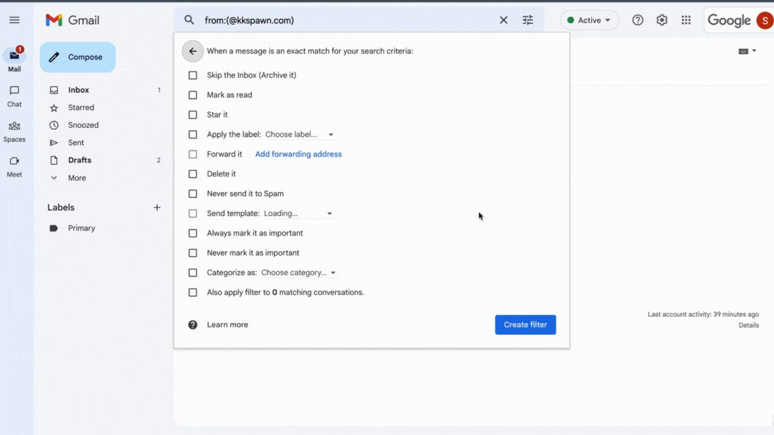Viewport: 774px width, 435px height.
Task: Open Settings gear icon
Action: pyautogui.click(x=662, y=20)
